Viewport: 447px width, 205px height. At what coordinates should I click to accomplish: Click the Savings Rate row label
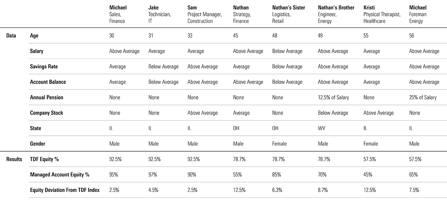pos(44,66)
